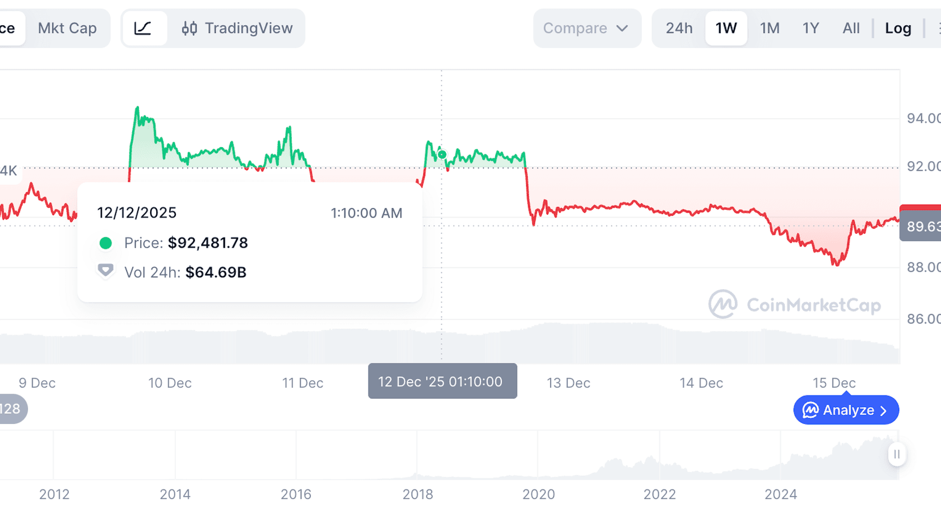This screenshot has width=941, height=528.
Task: Select the 1Y range button
Action: tap(810, 28)
